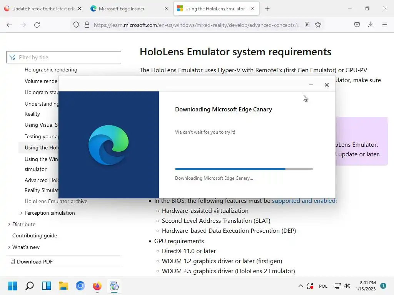Open the tracking protection shield icon
The width and height of the screenshot is (394, 295).
76,25
